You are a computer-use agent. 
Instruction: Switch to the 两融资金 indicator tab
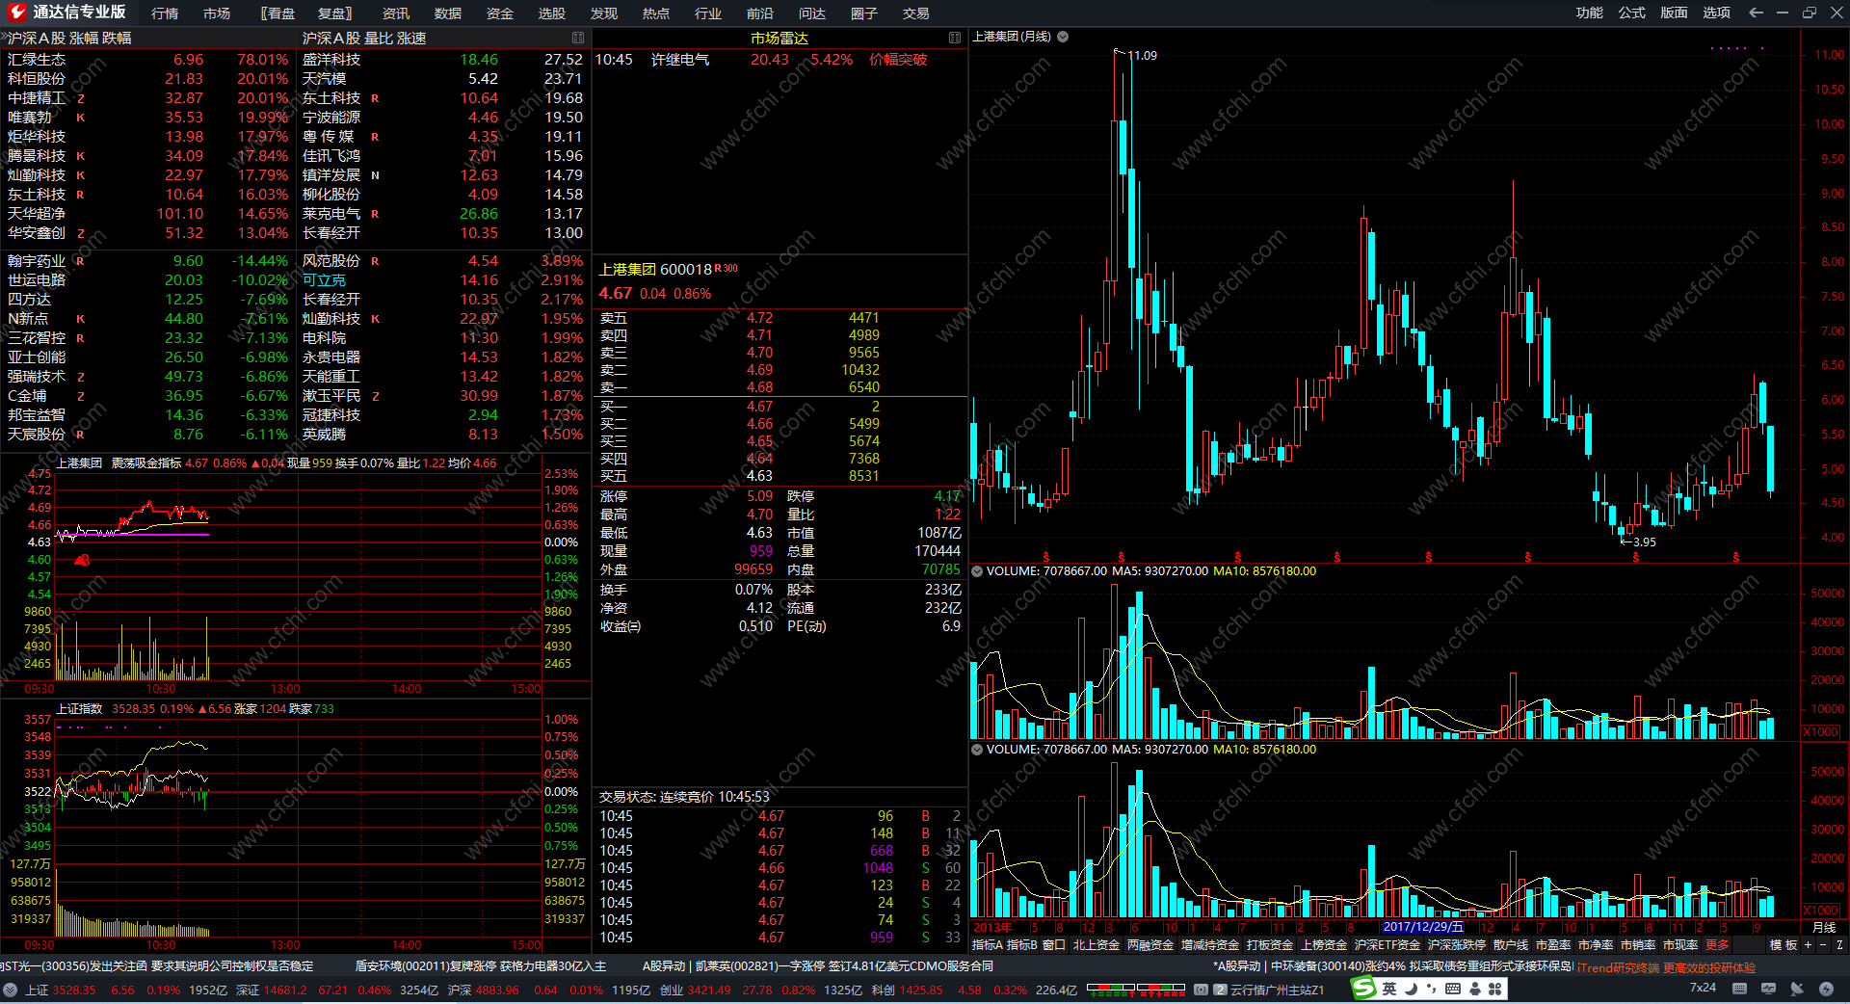click(x=1150, y=945)
